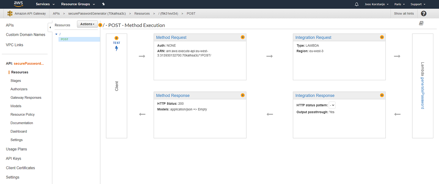Open Usage Plans in sidebar
Viewport: 439px width, 184px height.
(x=17, y=149)
